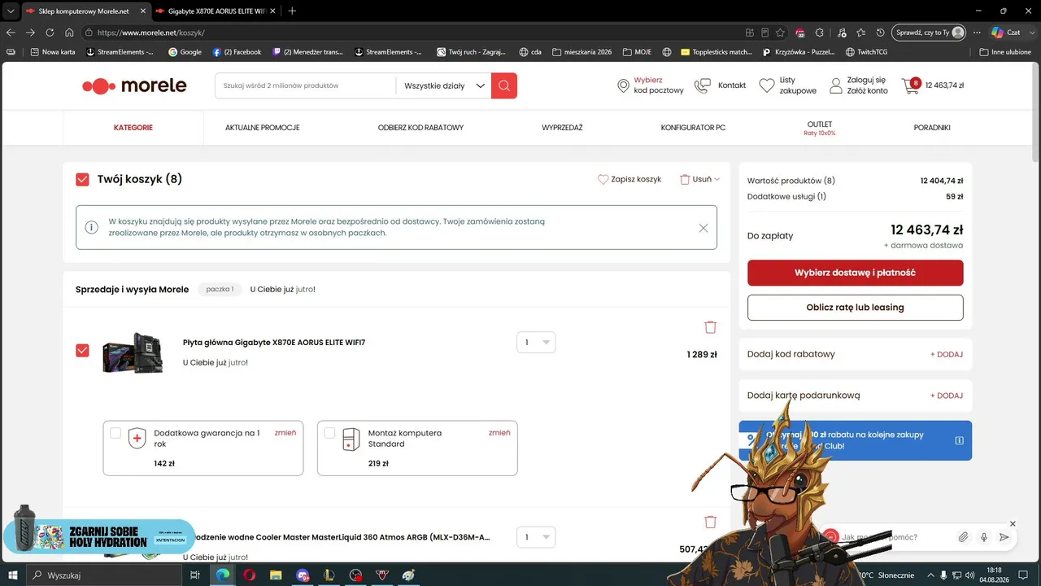This screenshot has height=586, width=1041.
Task: Expand the Usuń dropdown in cart header
Action: pos(699,179)
